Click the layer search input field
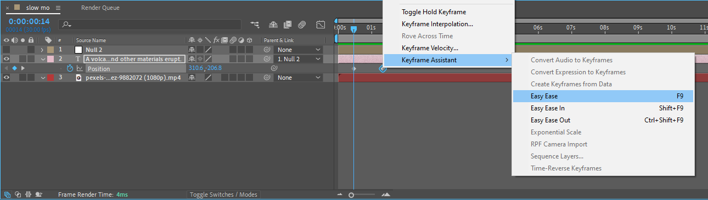This screenshot has height=200, width=708. coord(150,25)
